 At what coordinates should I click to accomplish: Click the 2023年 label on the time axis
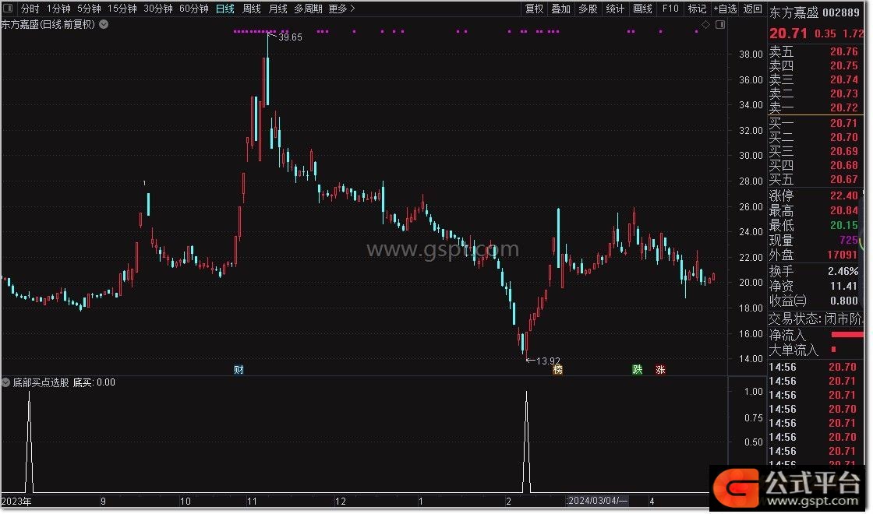pos(16,502)
